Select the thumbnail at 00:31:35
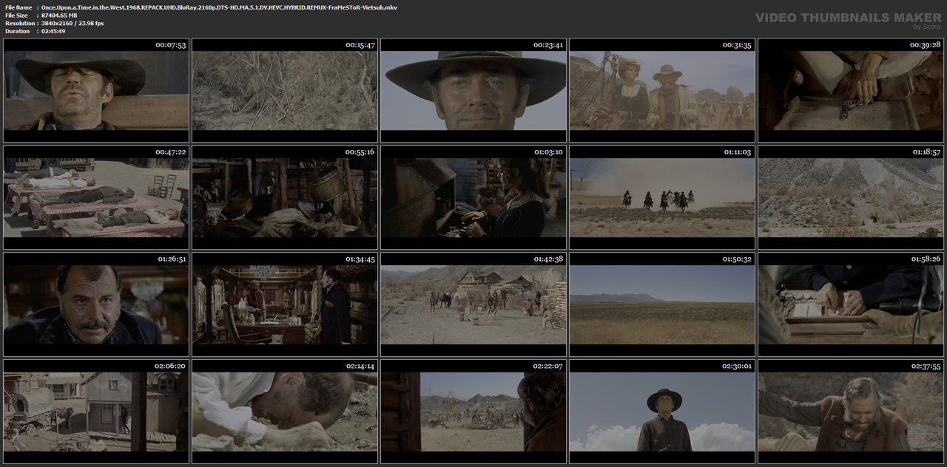947x467 pixels. pyautogui.click(x=662, y=90)
